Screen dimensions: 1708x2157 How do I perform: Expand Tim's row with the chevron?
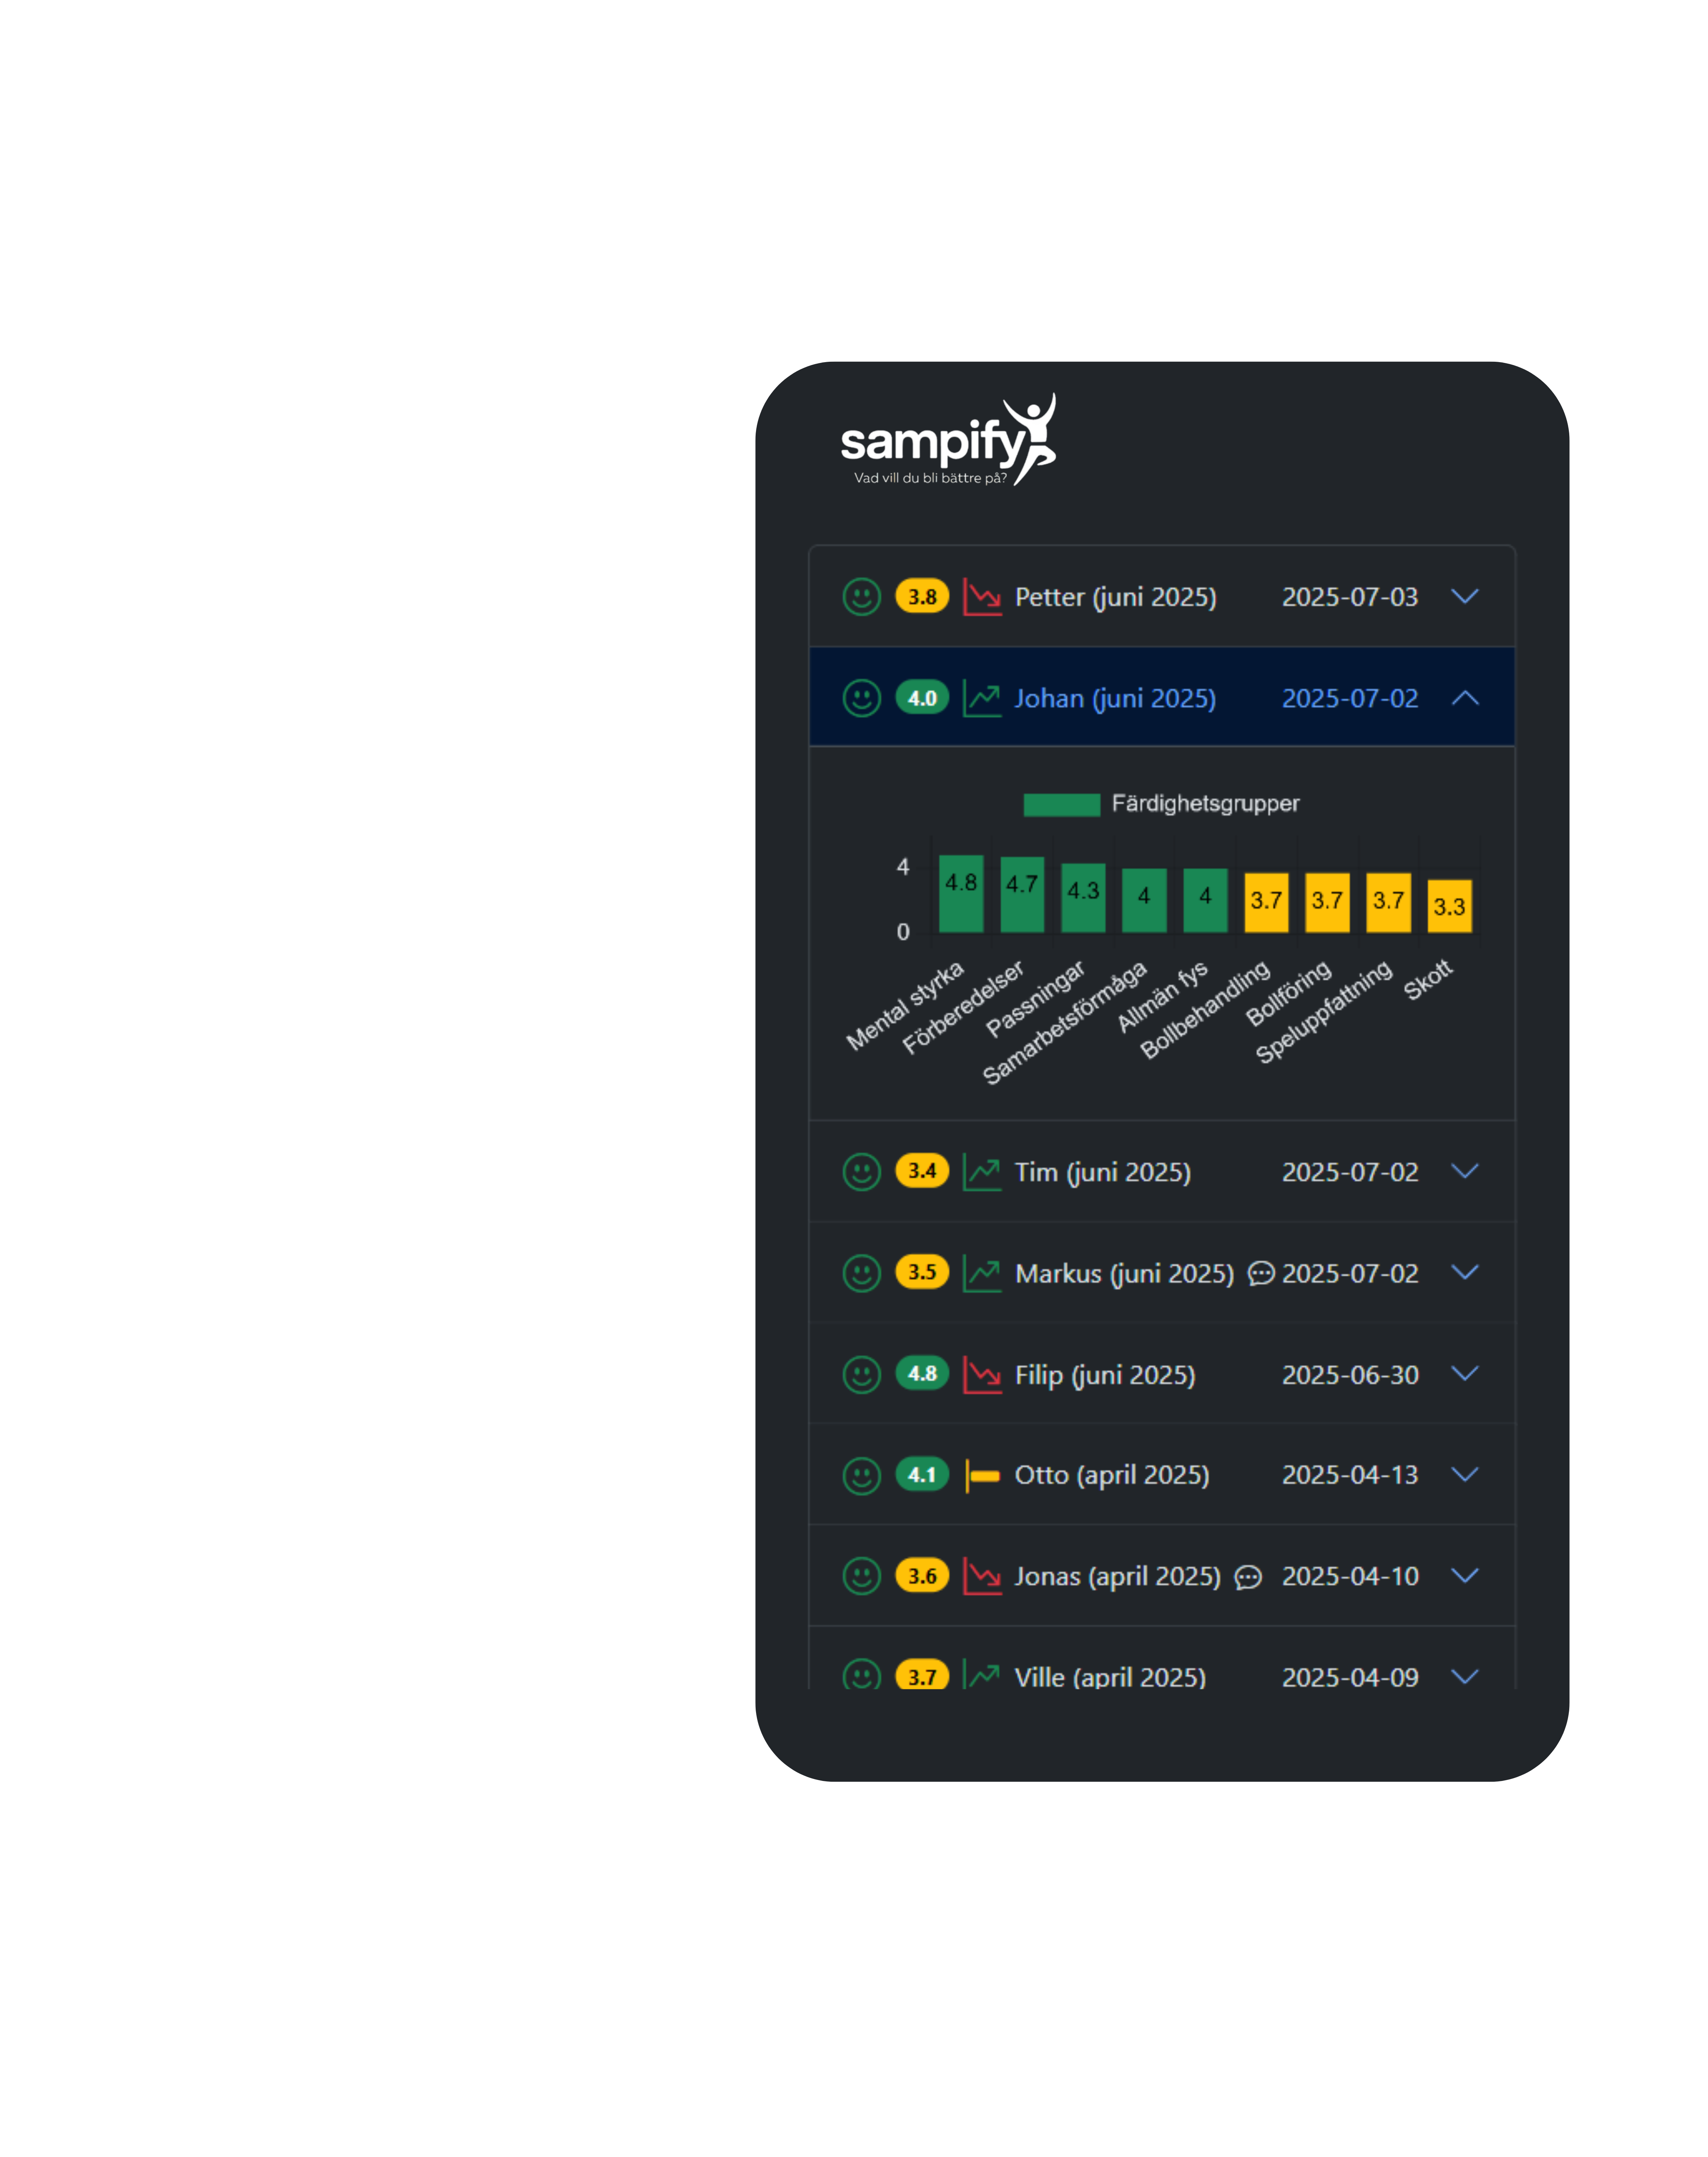1465,1171
